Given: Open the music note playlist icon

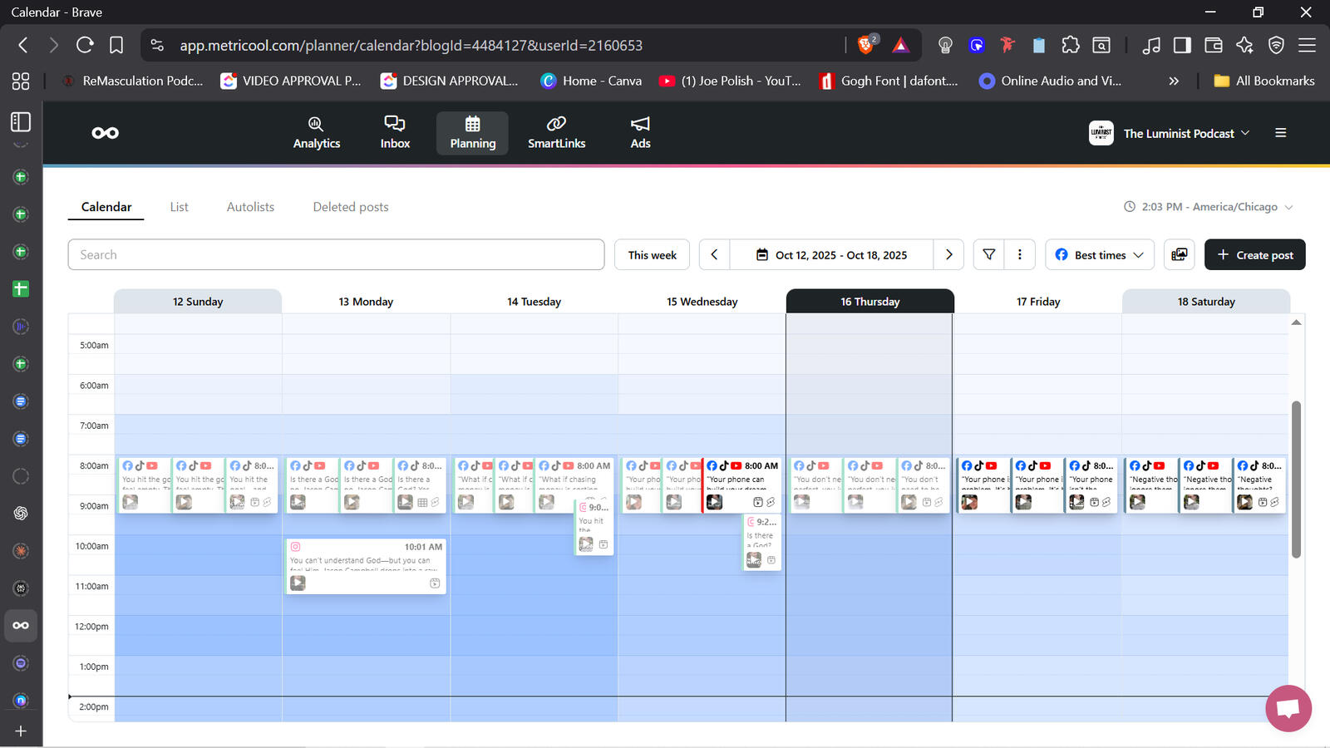Looking at the screenshot, I should [x=1150, y=45].
